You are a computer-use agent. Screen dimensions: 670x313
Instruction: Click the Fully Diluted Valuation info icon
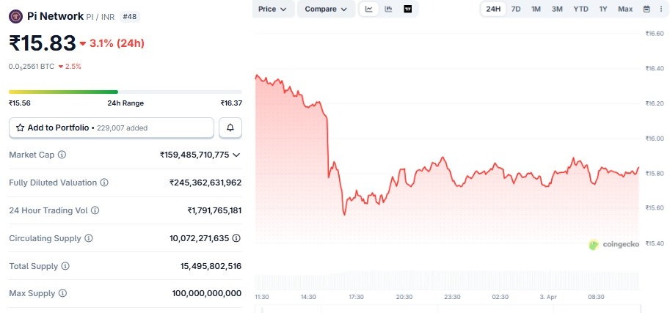[104, 183]
